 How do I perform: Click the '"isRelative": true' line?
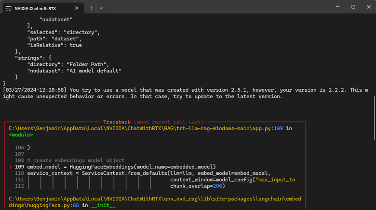point(54,45)
